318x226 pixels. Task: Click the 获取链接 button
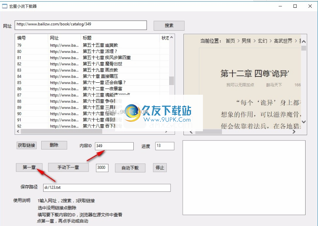pyautogui.click(x=26, y=145)
